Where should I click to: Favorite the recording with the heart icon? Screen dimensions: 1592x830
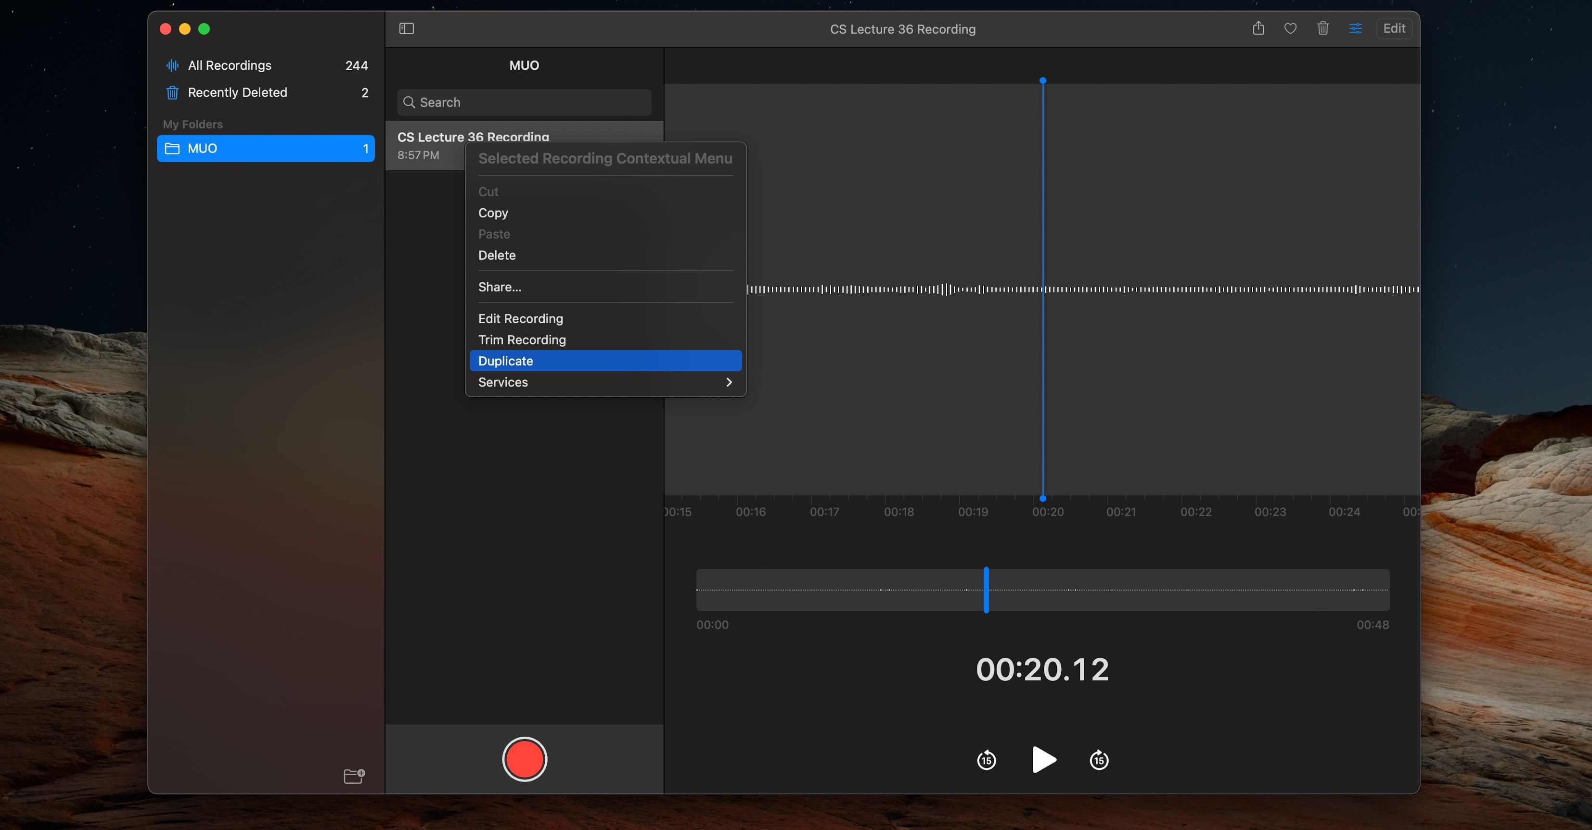[x=1290, y=28]
